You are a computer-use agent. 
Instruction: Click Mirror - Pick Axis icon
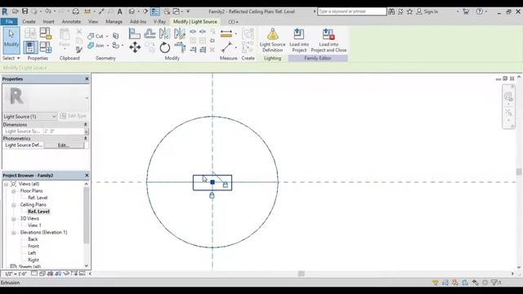[x=164, y=33]
